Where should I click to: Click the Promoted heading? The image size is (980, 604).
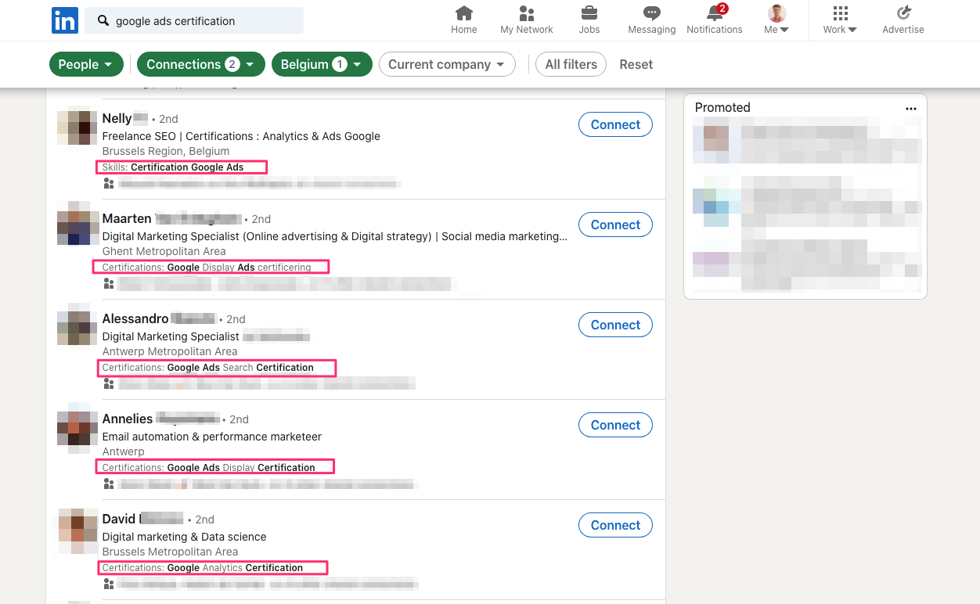click(722, 108)
